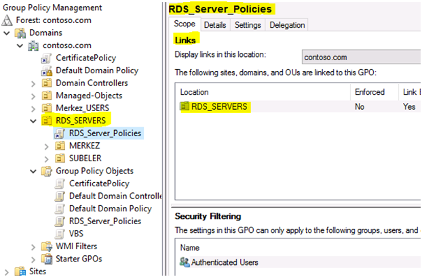Select the Merkez_USERS tree item
Image resolution: width=422 pixels, height=277 pixels.
pyautogui.click(x=82, y=108)
